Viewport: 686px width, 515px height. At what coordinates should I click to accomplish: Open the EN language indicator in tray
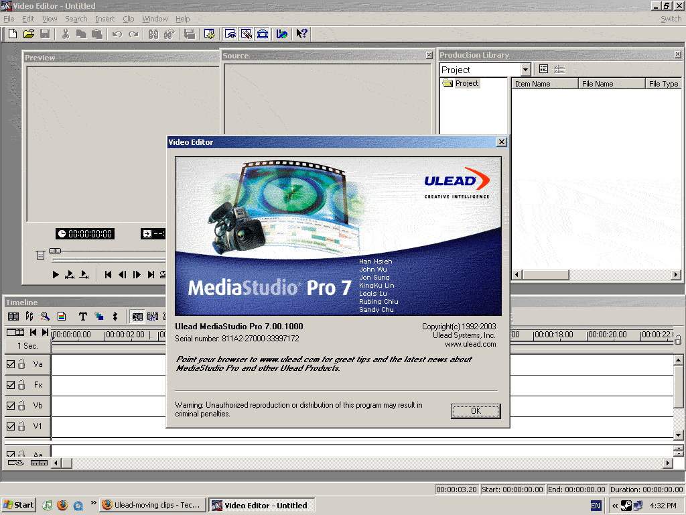pyautogui.click(x=596, y=506)
